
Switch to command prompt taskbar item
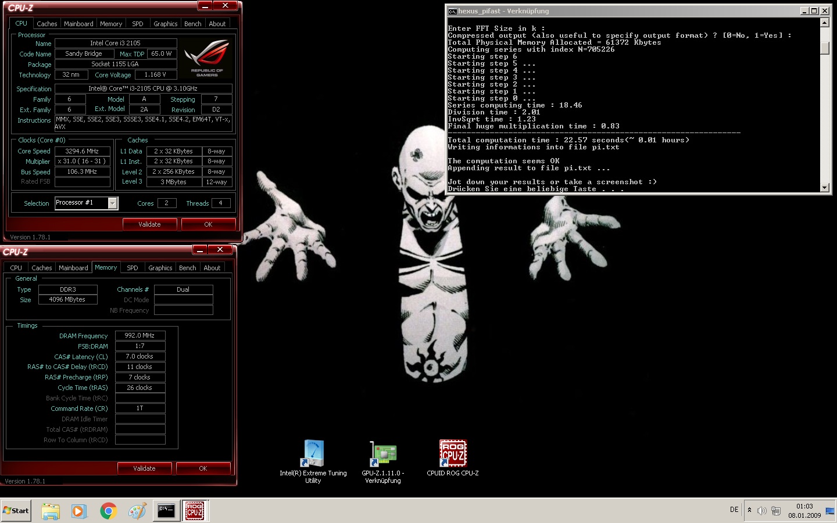click(x=166, y=511)
